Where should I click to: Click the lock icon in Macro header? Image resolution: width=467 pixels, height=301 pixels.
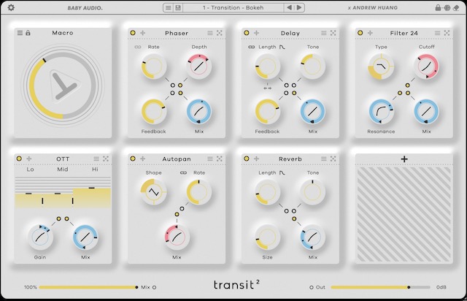tap(28, 33)
